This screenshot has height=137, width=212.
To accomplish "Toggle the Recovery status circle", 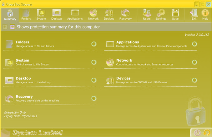I will click(94, 98).
